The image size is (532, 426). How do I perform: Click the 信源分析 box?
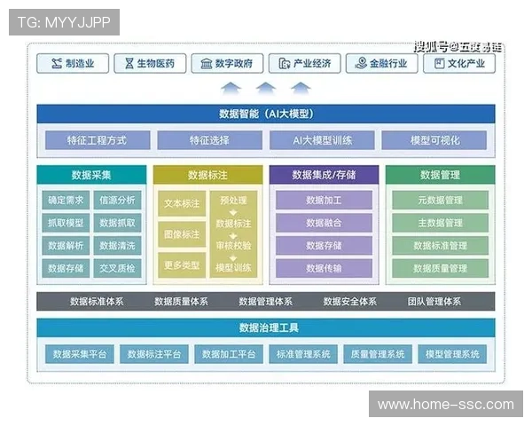(117, 200)
